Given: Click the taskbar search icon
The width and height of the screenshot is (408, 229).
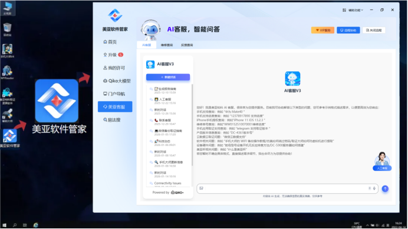Looking at the screenshot, I should (x=15, y=225).
